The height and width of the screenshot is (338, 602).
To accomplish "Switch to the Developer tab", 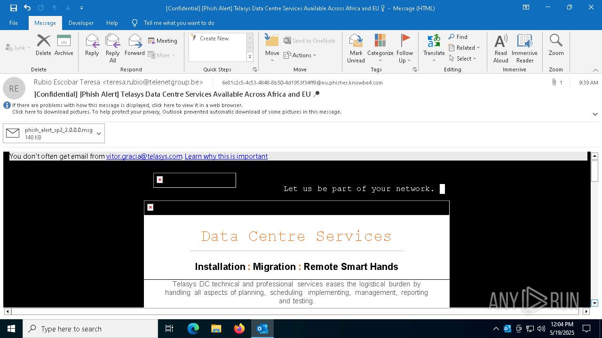I will coord(81,23).
